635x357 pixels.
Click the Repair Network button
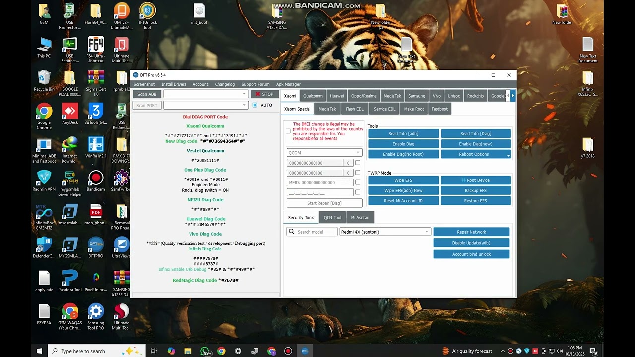[471, 232]
